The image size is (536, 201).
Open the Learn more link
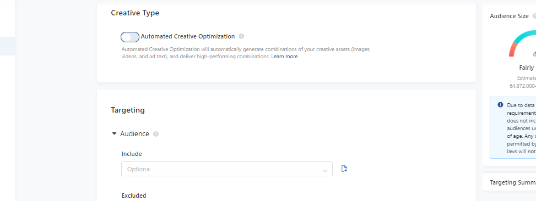(284, 57)
